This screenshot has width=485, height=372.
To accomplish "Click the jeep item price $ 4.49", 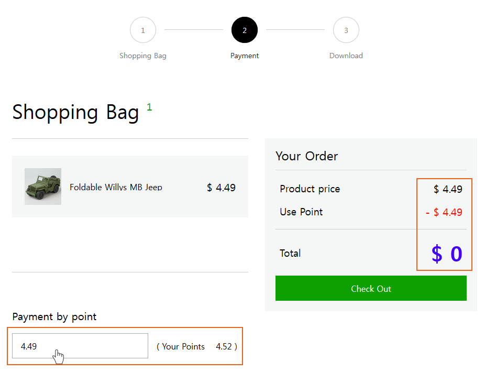I will coord(221,188).
